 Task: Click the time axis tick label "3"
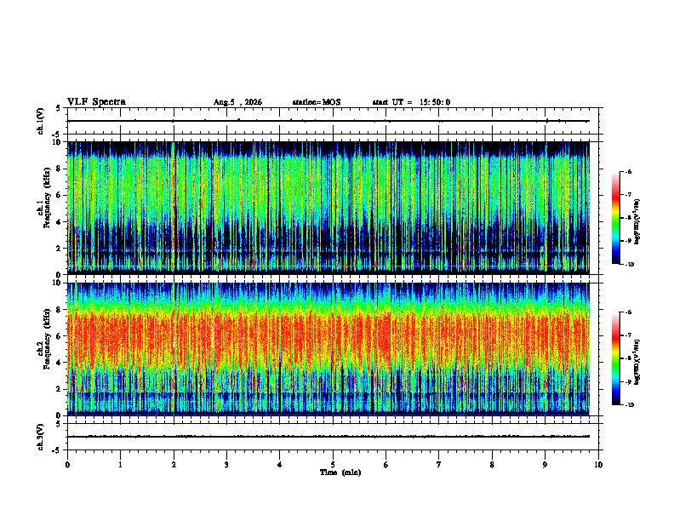tap(226, 465)
